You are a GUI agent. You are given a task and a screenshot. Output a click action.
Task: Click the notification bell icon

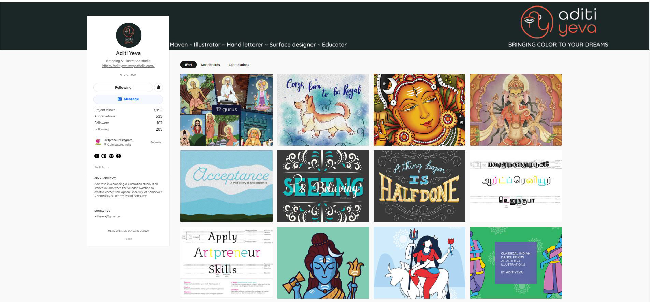tap(159, 87)
